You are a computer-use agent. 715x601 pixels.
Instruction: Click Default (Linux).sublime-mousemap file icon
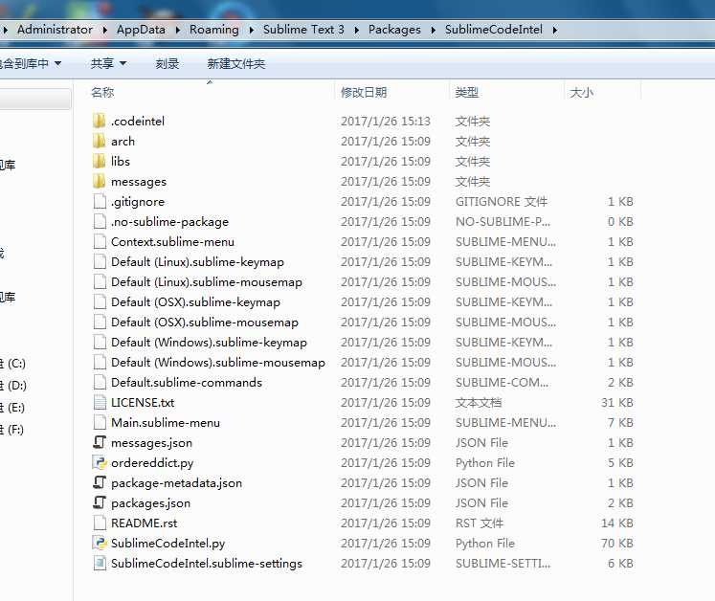click(100, 281)
